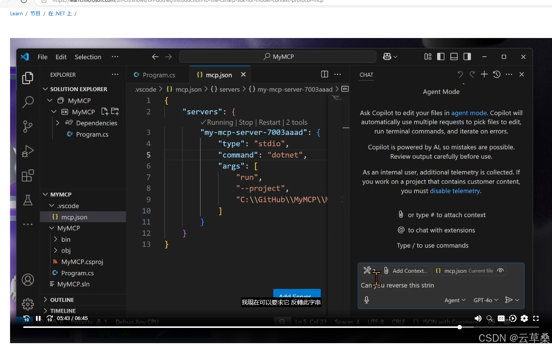The height and width of the screenshot is (348, 552).
Task: Click the Restart server code lens
Action: tap(270, 122)
